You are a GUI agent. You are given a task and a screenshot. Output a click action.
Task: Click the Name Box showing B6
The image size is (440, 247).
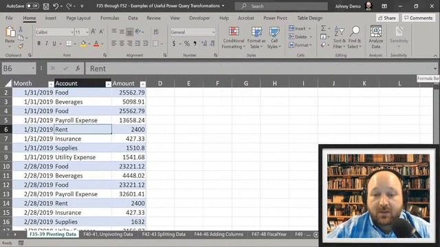[19, 69]
